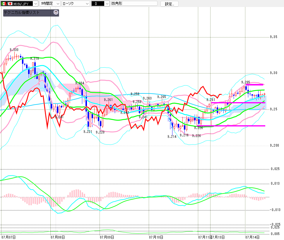Screen dimensions: 284x240
Task: Click the candlestick icon in black box
Action: point(96,4)
